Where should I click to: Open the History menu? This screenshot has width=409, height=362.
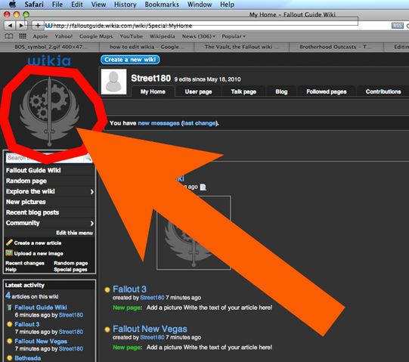click(x=125, y=5)
